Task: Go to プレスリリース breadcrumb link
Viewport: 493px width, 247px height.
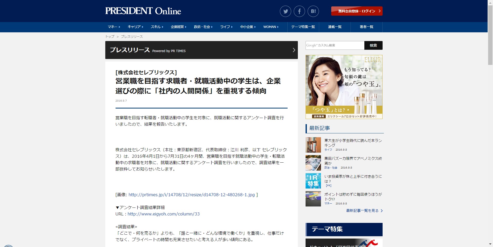Action: coord(132,37)
